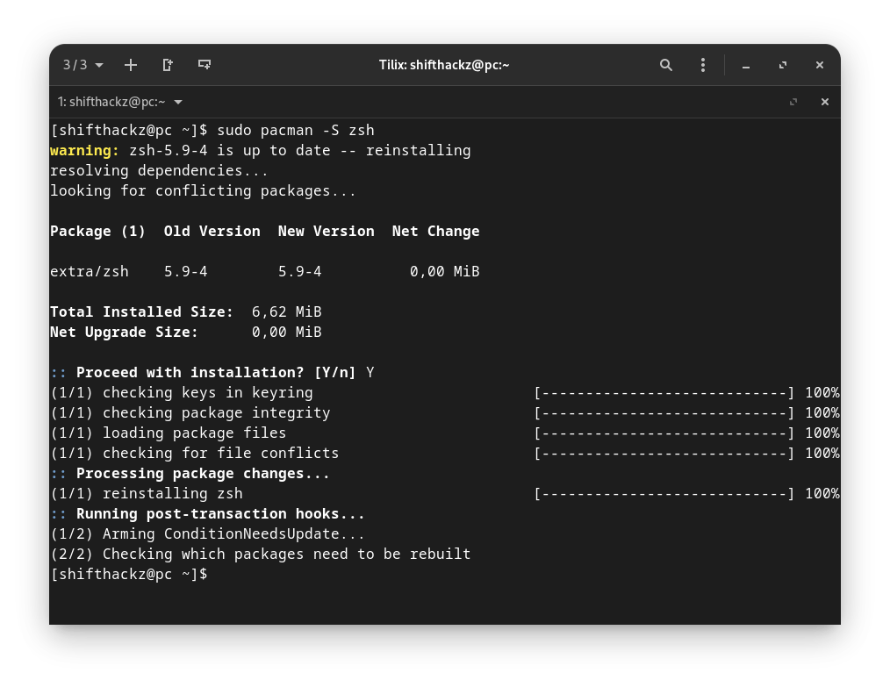
Task: Click the Proceed with installation Y answer
Action: click(370, 372)
